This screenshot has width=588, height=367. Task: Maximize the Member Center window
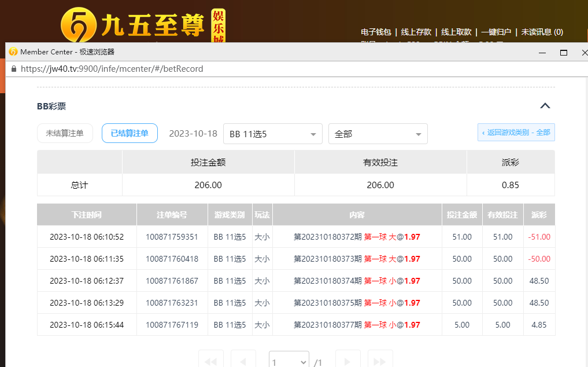pos(563,53)
